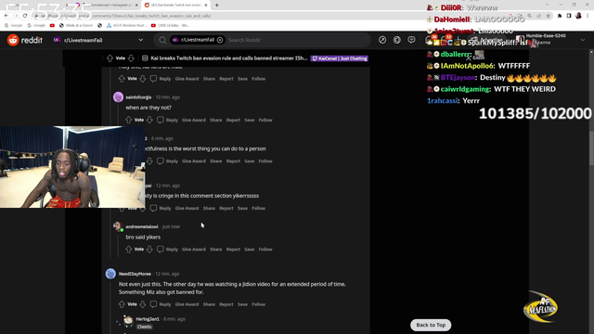Give Award to andresmetalowl's comment
Screen dimensions: 594x334
(x=194, y=250)
